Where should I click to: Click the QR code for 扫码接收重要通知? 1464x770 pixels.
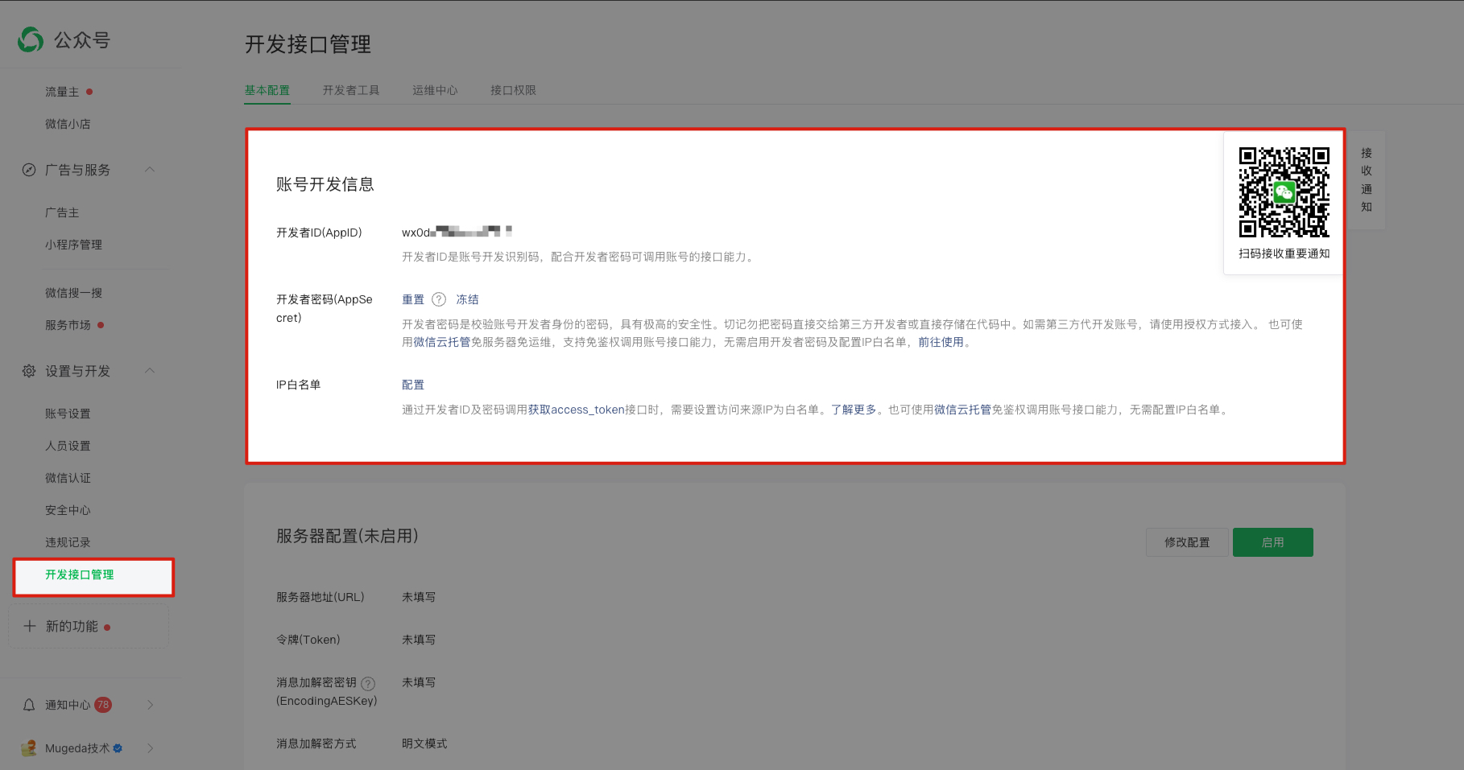coord(1284,192)
